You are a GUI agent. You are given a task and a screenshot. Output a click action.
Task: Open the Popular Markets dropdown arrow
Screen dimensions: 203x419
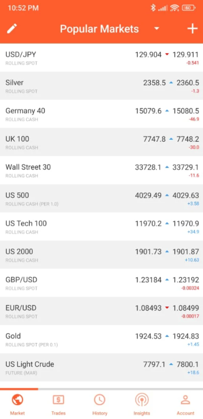157,29
